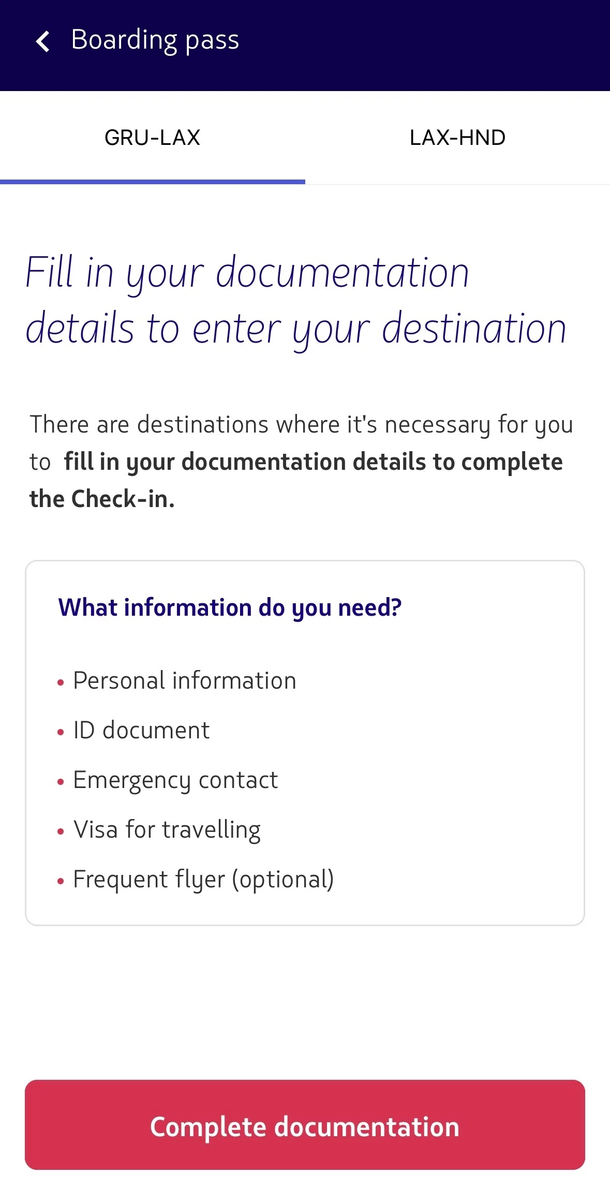Click the 'Fill in your documentation details' heading
Viewport: 610px width, 1189px height.
[x=296, y=301]
